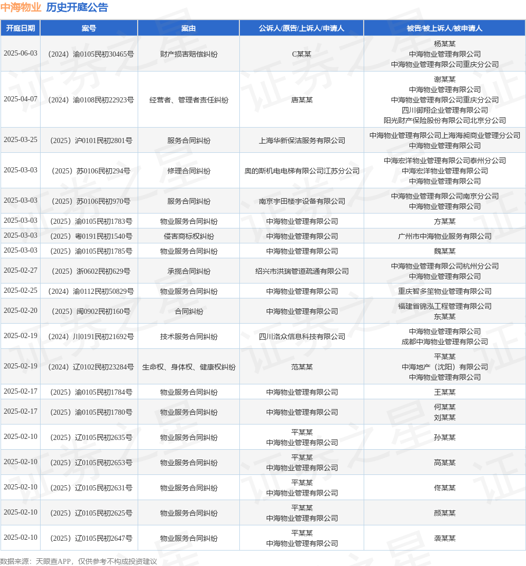Click the 修理合同纠纷 cause cell

point(189,171)
